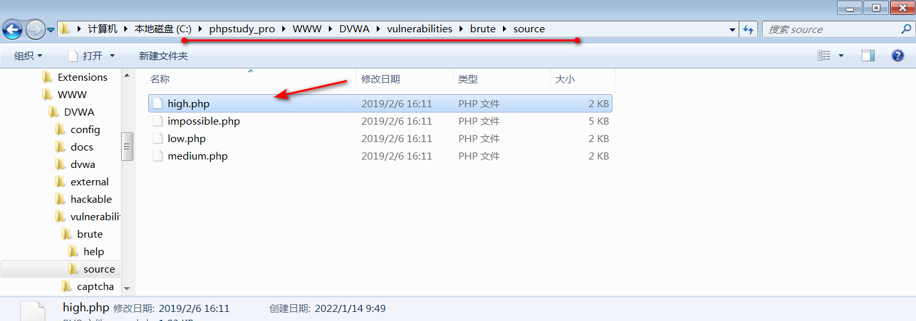This screenshot has height=321, width=916.
Task: Click the search magnifier icon
Action: pyautogui.click(x=906, y=29)
